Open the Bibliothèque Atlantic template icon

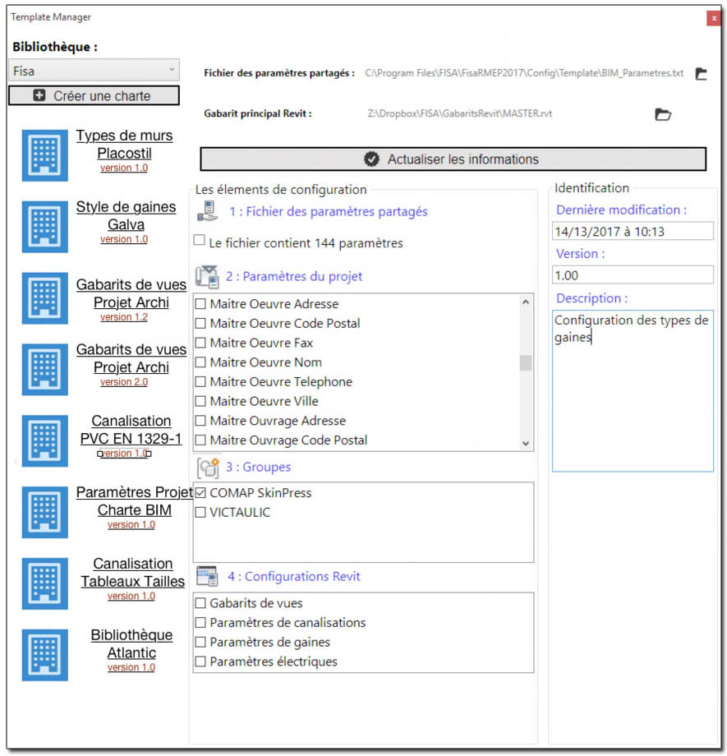pos(45,654)
